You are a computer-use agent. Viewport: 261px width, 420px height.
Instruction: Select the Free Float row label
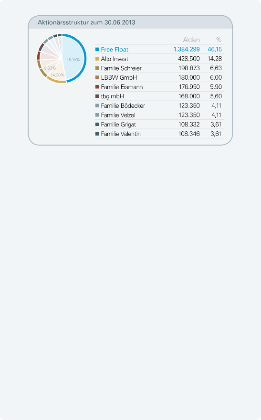pos(115,50)
